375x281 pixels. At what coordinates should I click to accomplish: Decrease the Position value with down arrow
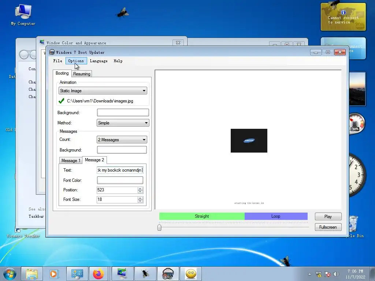click(140, 192)
